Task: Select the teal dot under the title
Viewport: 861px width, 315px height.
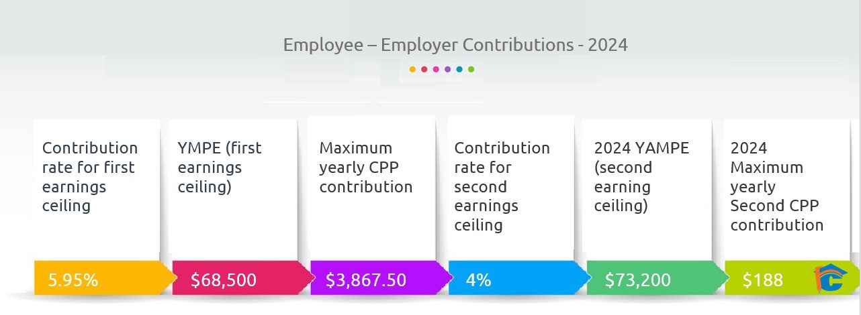Action: click(x=459, y=69)
